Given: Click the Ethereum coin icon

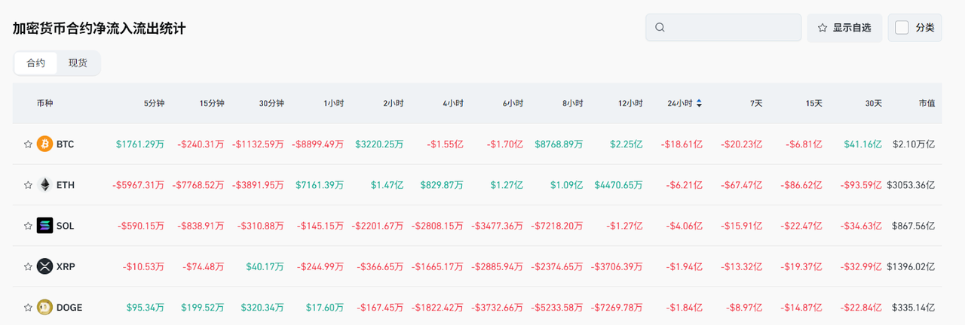Looking at the screenshot, I should [45, 184].
